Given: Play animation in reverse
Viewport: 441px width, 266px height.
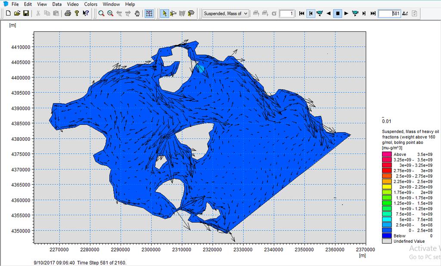Looking at the screenshot, I should pos(328,13).
